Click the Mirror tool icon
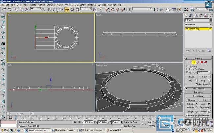The image size is (214, 133). (156, 9)
